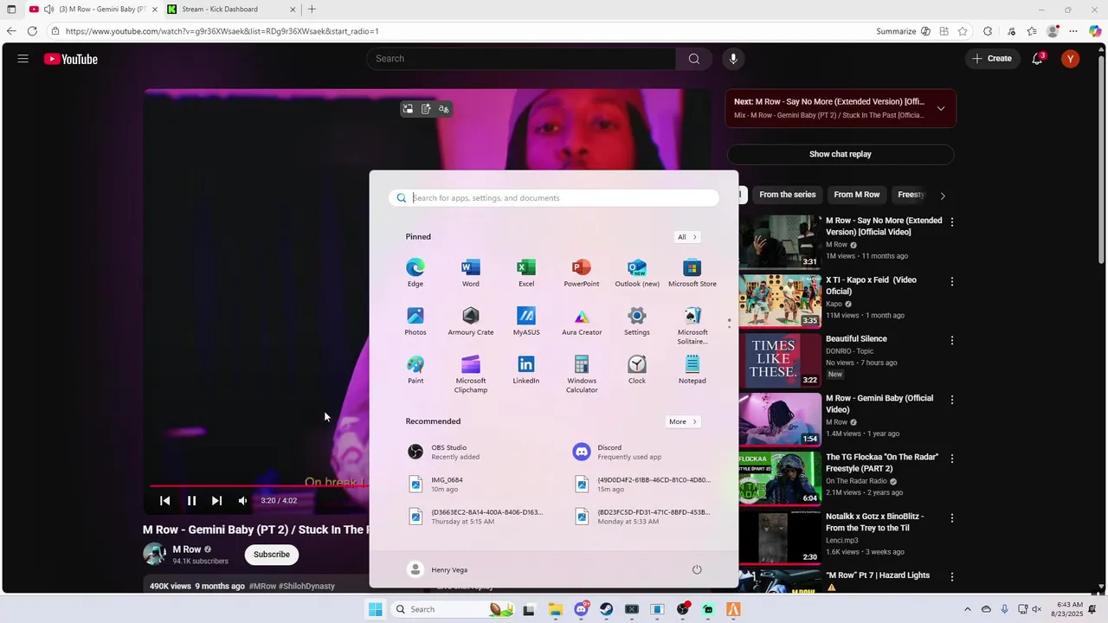Open options for Say No More video
The width and height of the screenshot is (1108, 623).
point(952,222)
